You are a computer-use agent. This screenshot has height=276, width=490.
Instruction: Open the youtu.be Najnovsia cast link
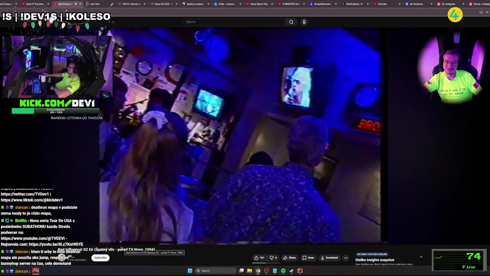coord(56,244)
